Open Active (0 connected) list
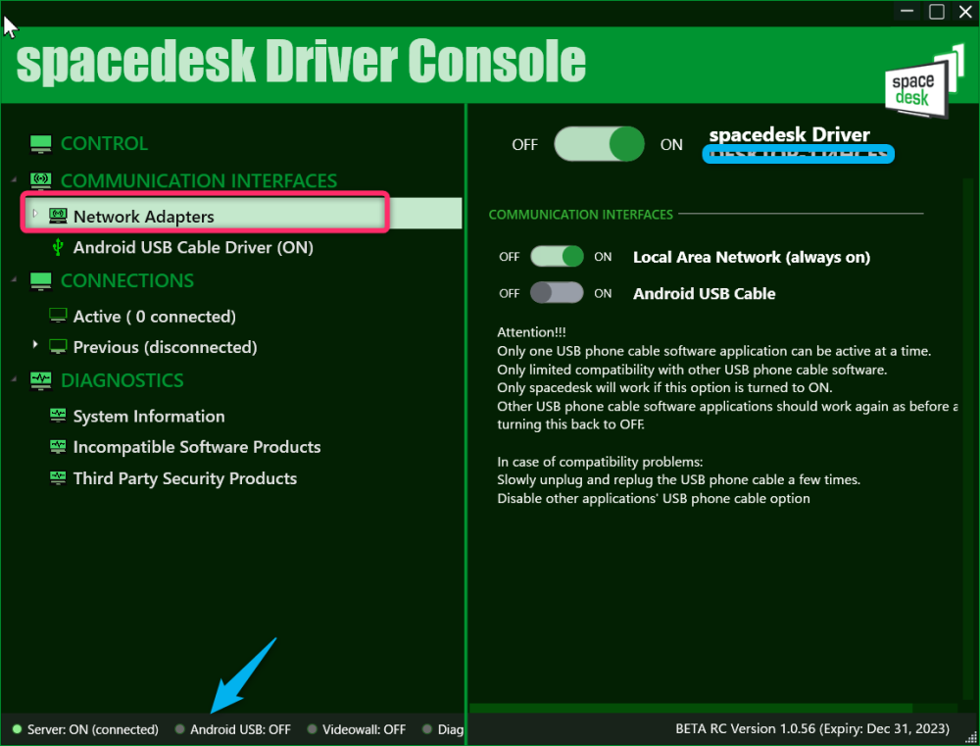Viewport: 980px width, 746px height. pos(155,317)
